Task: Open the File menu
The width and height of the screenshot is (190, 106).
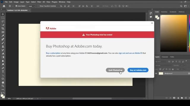Action: (6, 2)
